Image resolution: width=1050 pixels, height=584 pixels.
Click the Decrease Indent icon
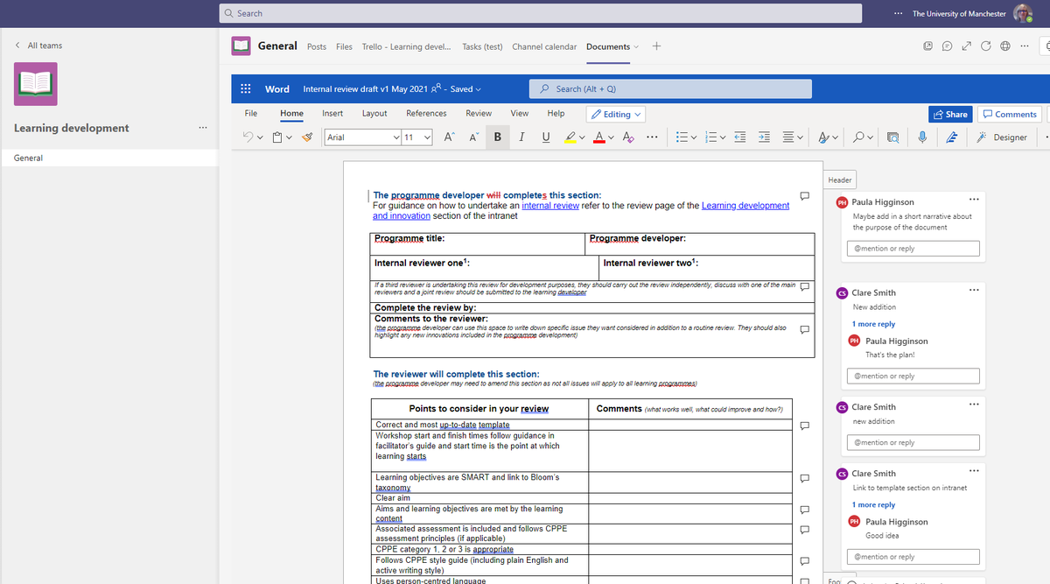click(x=739, y=137)
